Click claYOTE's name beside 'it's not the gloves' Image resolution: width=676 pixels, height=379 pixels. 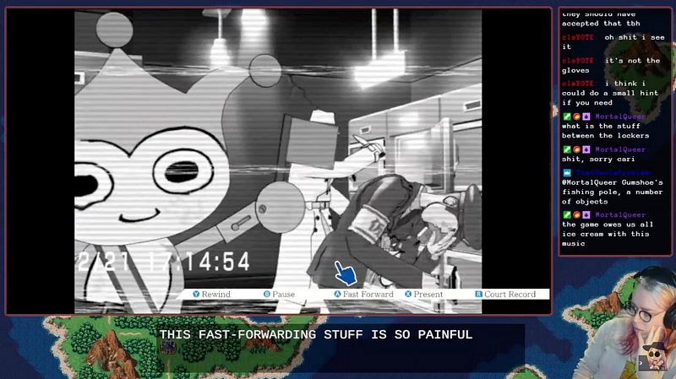[578, 61]
